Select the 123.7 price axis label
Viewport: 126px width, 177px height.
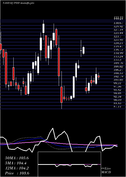tap(118, 36)
